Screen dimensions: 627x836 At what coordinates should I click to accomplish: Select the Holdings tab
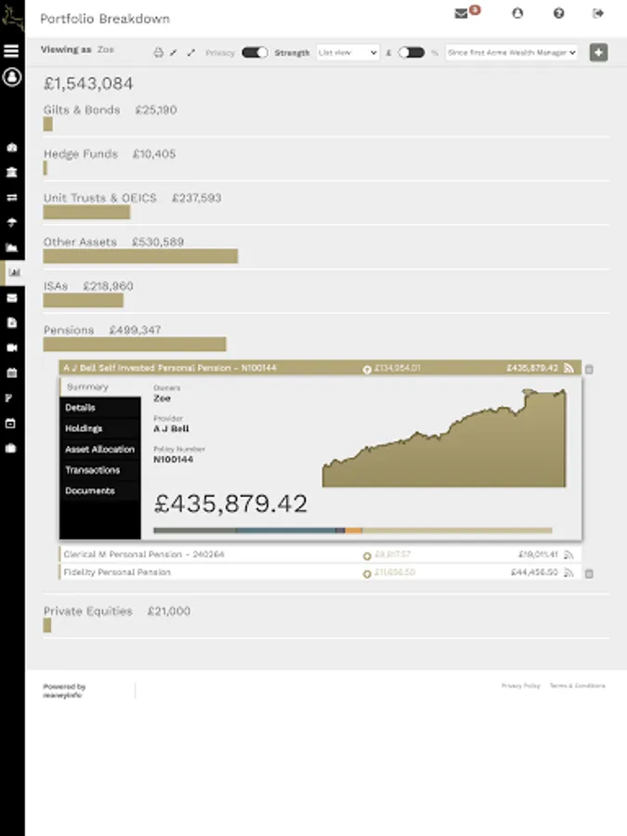100,428
